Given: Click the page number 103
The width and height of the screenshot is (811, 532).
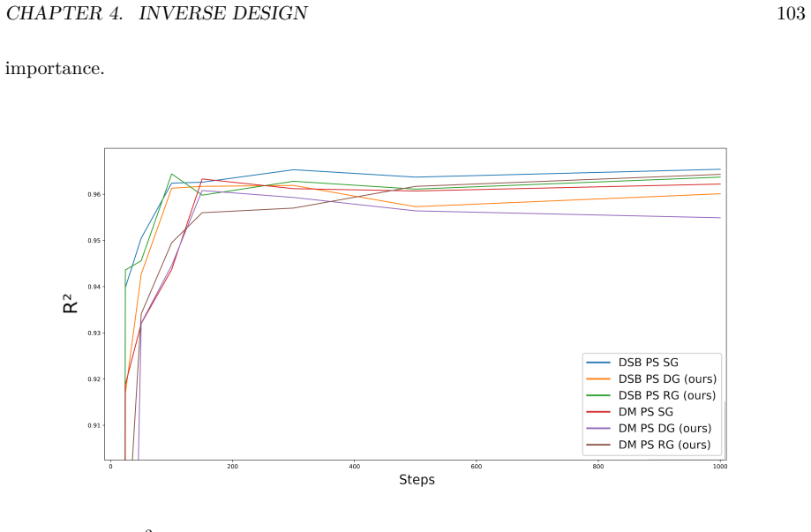Looking at the screenshot, I should 791,13.
